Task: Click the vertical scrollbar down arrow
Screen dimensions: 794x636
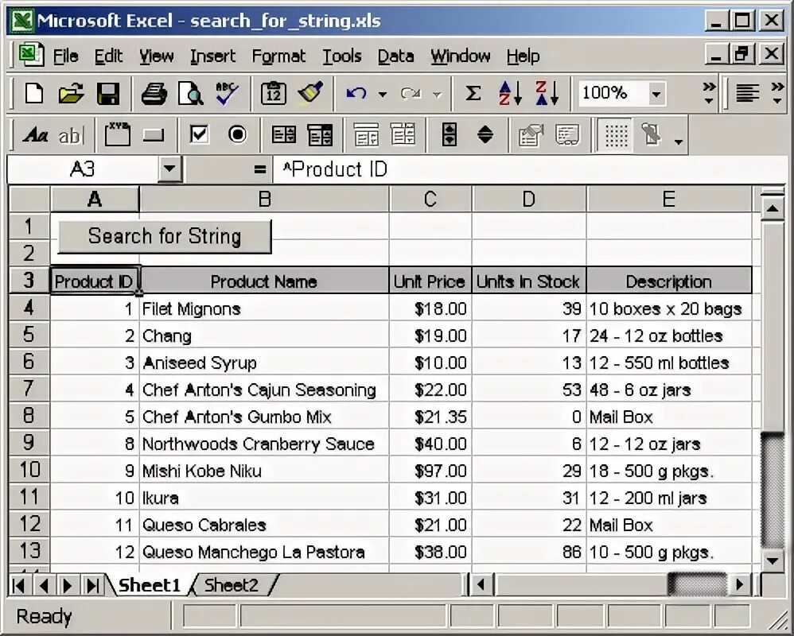Action: coord(773,560)
